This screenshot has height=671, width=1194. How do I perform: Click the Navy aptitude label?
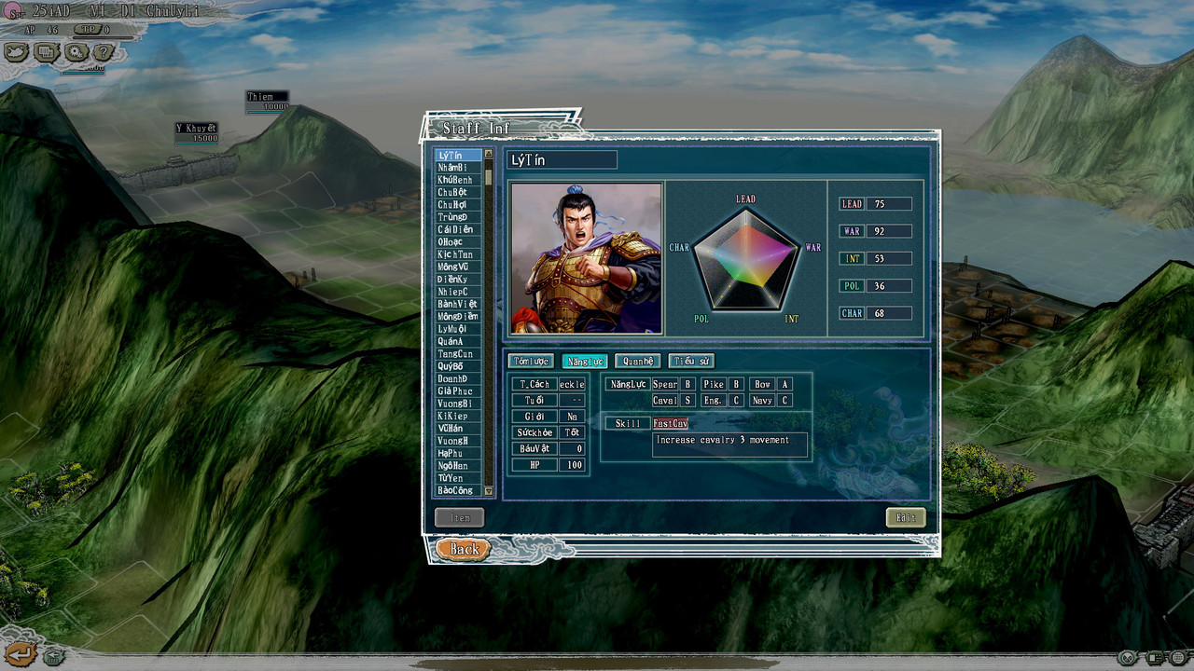pyautogui.click(x=762, y=401)
